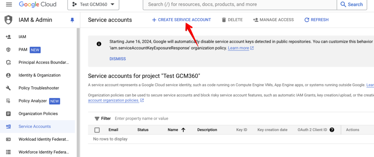Click the sidebar vertical scrollbar
The height and width of the screenshot is (157, 374).
(78, 91)
